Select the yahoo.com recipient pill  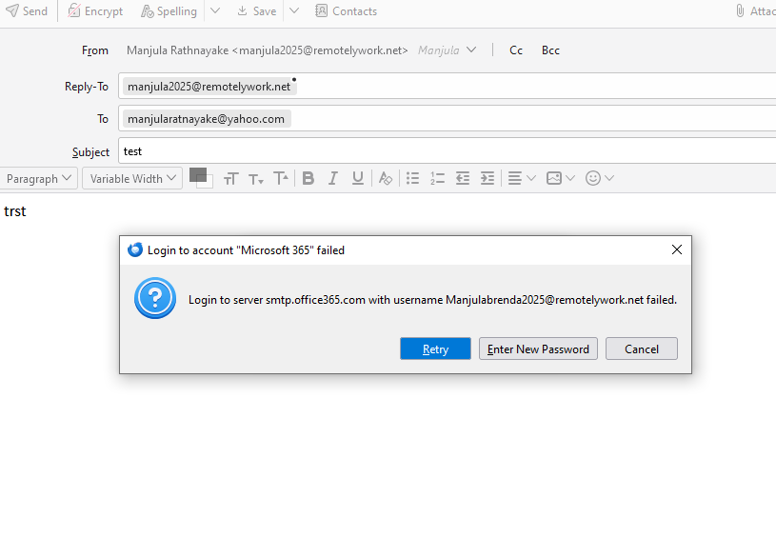[207, 119]
